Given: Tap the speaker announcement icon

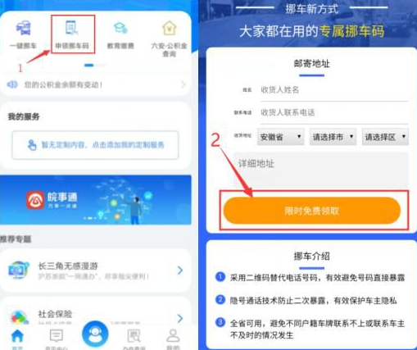Looking at the screenshot, I should (12, 84).
